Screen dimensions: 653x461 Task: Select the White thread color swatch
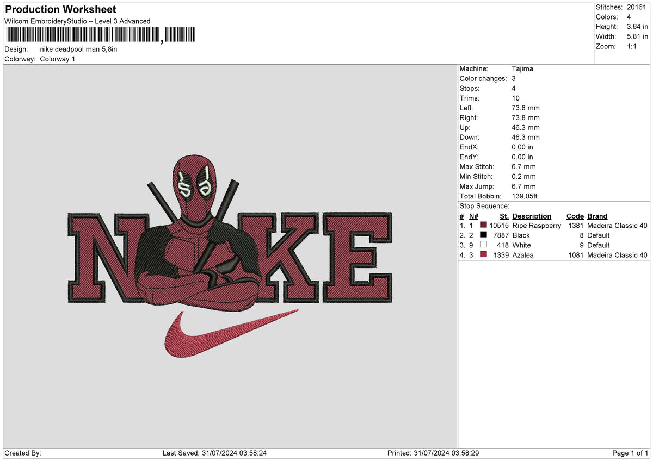[483, 245]
